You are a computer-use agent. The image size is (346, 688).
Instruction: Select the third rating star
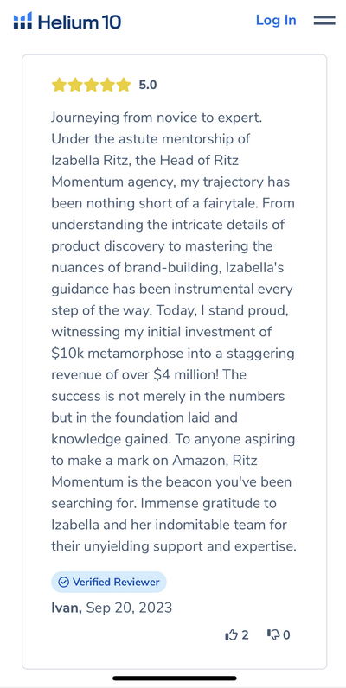coord(92,85)
